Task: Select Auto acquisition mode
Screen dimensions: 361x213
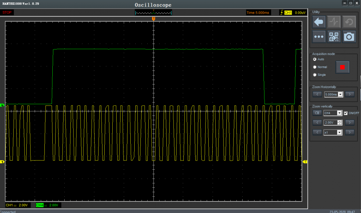Action: [x=315, y=59]
